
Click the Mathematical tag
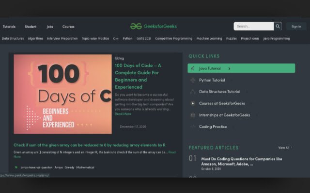85,167
